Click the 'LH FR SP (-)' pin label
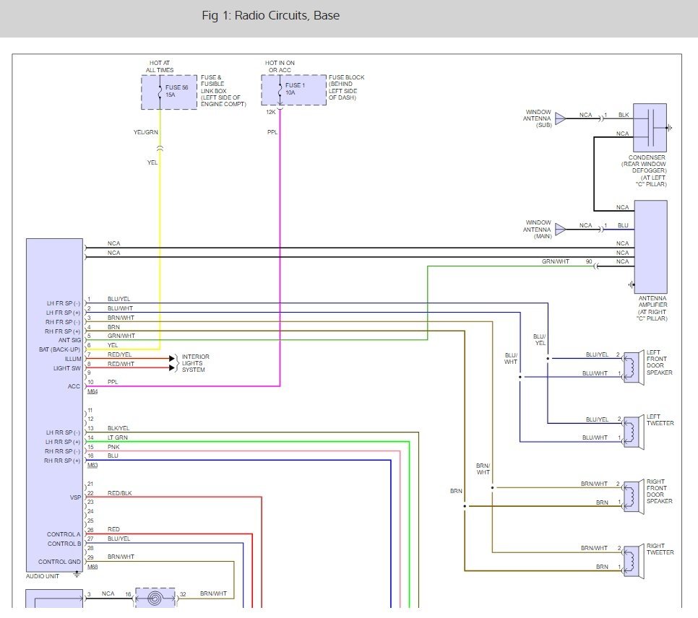 click(63, 303)
